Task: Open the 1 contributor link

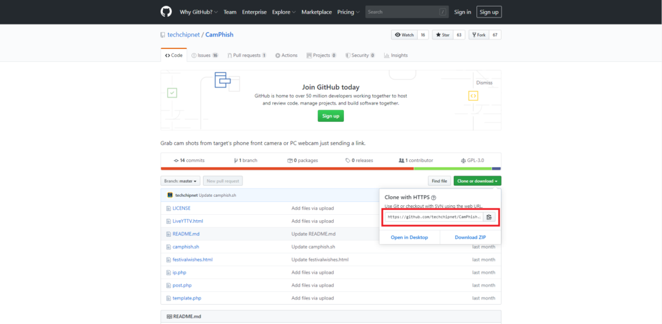Action: click(416, 161)
